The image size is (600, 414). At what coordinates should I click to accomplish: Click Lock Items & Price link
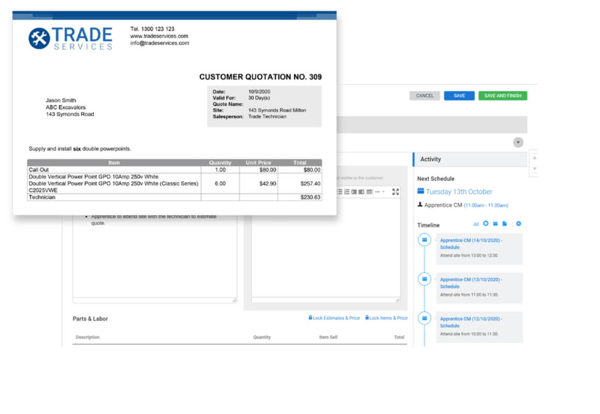click(387, 318)
